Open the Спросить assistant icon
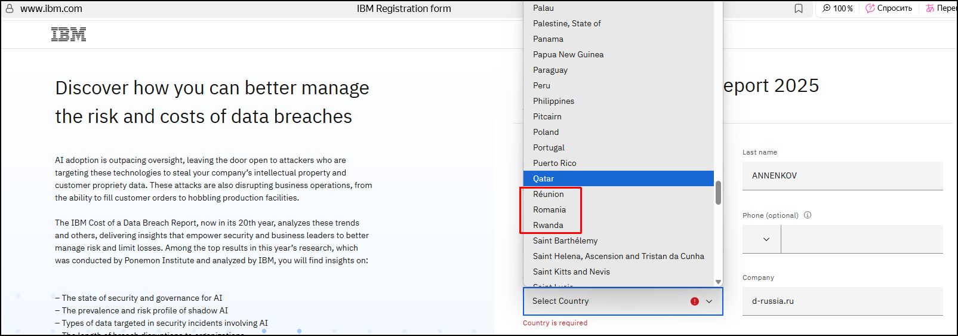Image resolution: width=958 pixels, height=336 pixels. click(870, 8)
